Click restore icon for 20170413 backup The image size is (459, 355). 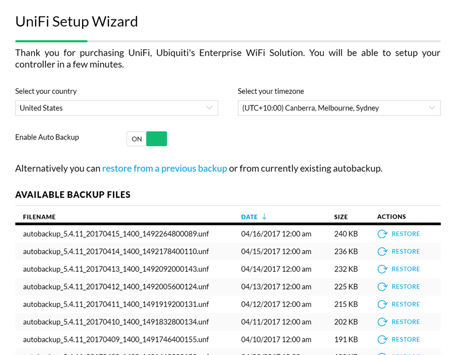(382, 269)
